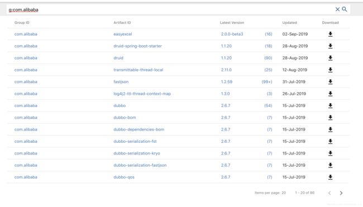363x207 pixels.
Task: Open the 2.0.0-beta3 version link
Action: coord(232,34)
